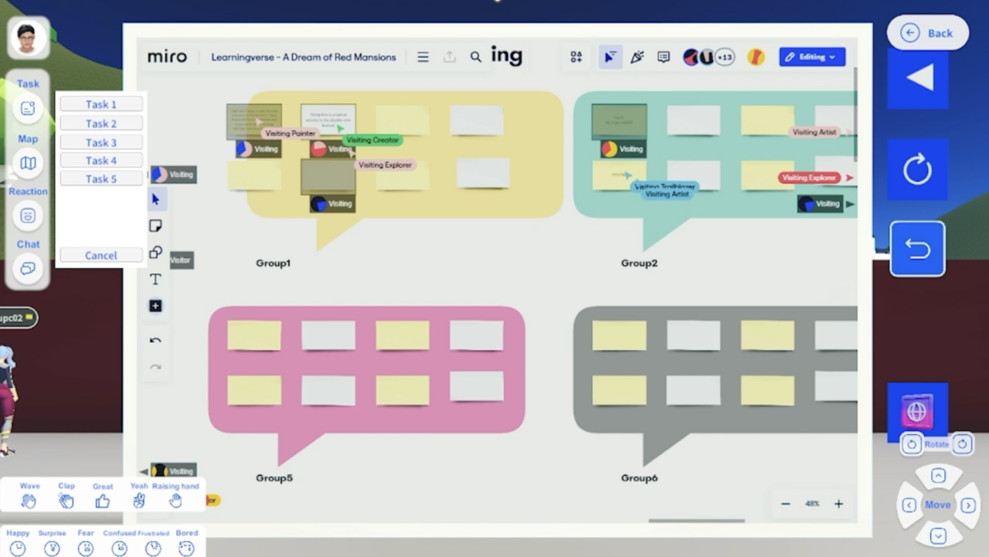The image size is (989, 557).
Task: Open the comments icon in top bar
Action: point(663,56)
